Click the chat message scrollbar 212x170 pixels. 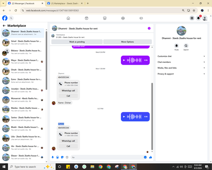tap(152, 116)
